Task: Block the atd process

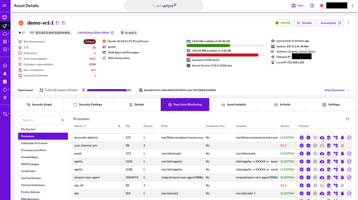Action: pos(349,193)
